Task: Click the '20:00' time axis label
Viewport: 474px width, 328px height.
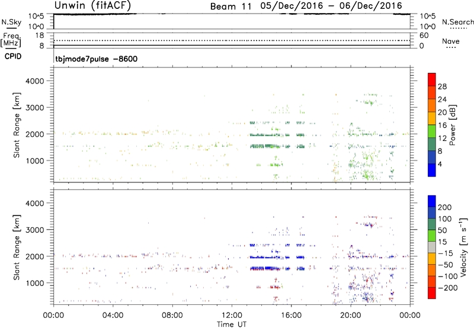Action: coord(351,316)
